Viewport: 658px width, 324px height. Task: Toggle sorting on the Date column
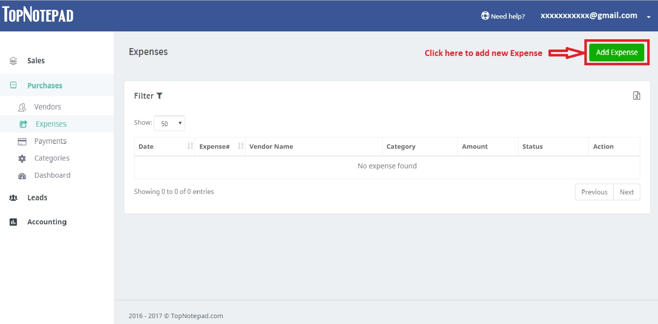pos(191,146)
